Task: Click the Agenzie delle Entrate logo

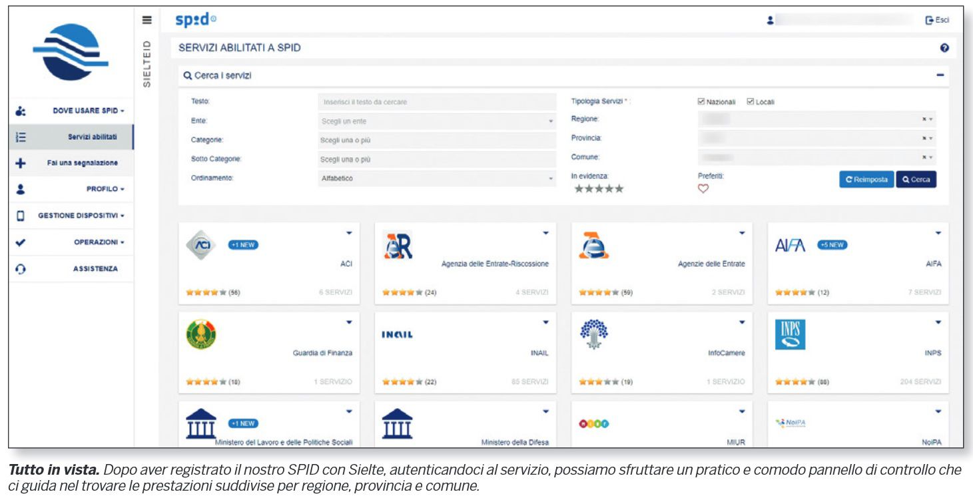Action: click(x=595, y=246)
